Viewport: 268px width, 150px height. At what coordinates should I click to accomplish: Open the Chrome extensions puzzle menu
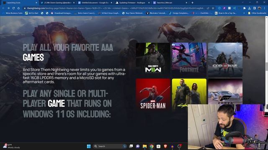[x=245, y=8]
